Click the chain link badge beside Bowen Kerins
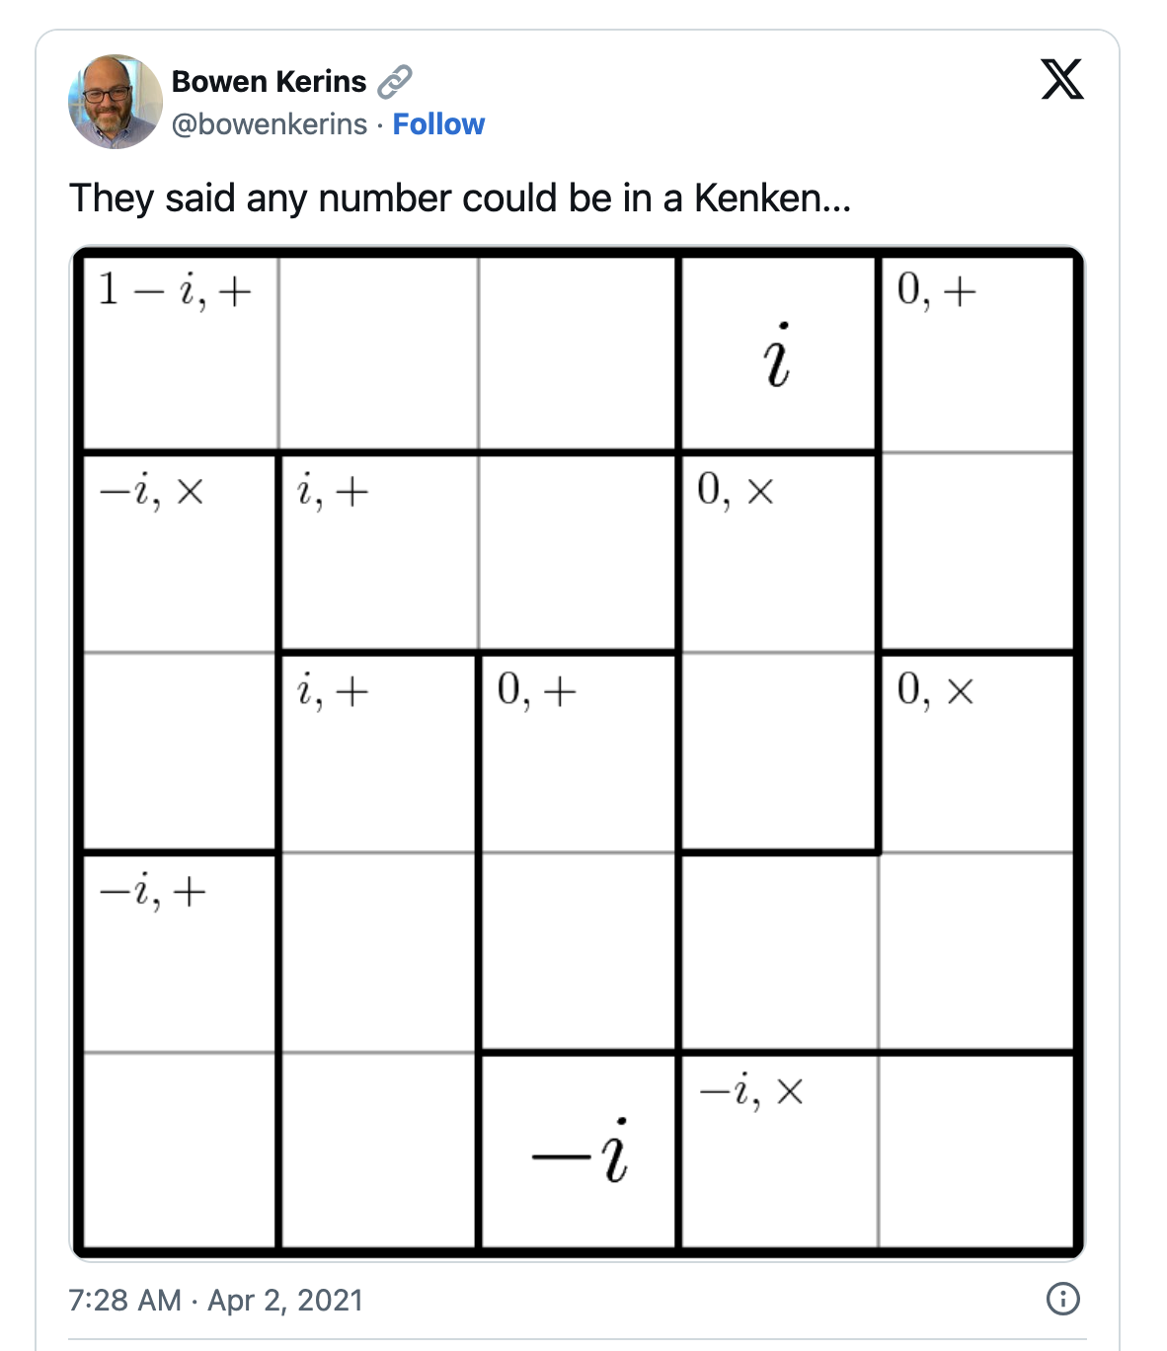Screen dimensions: 1167x1351 tap(395, 81)
